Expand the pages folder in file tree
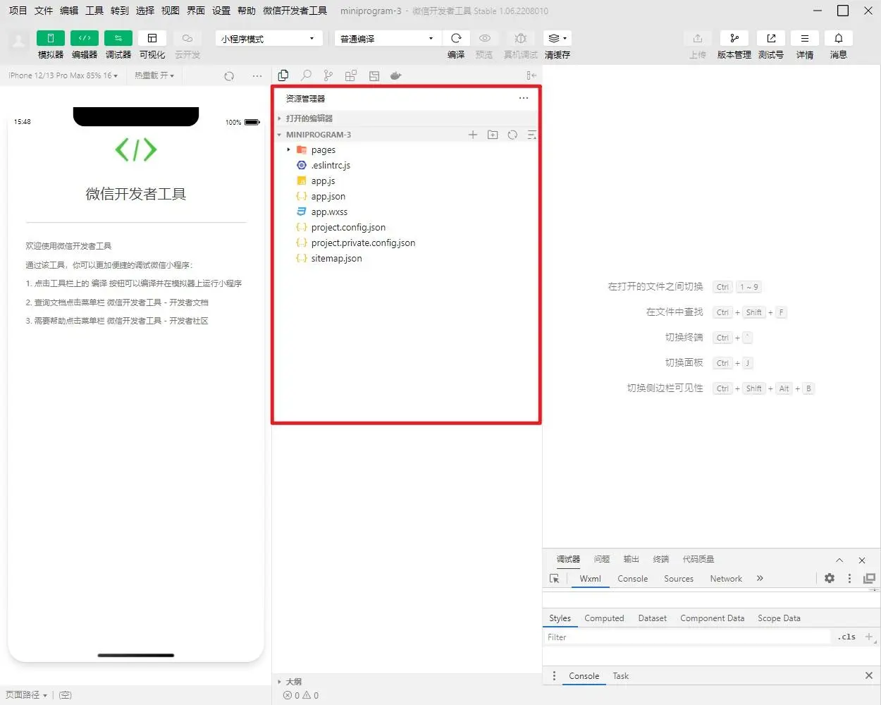The width and height of the screenshot is (881, 705). click(x=323, y=150)
